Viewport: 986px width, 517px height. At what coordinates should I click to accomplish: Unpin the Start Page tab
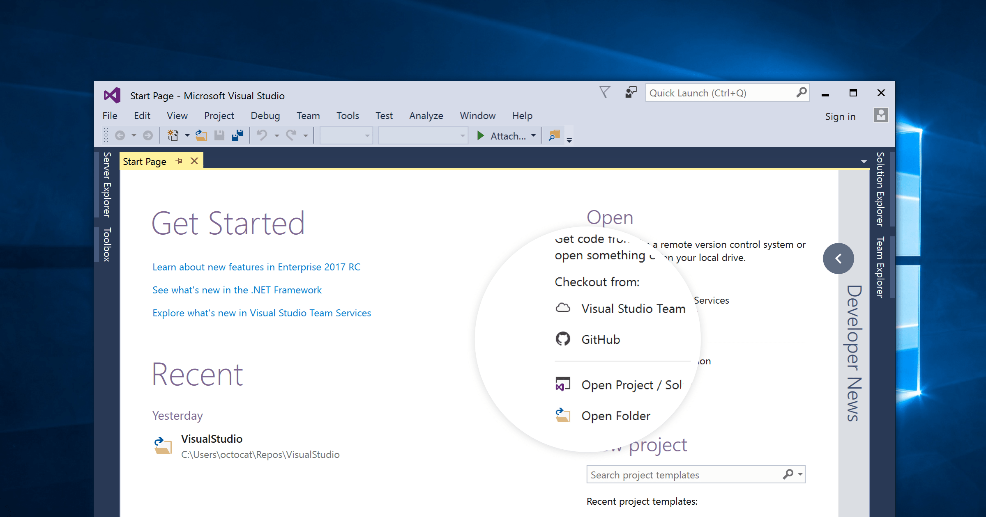(x=179, y=161)
